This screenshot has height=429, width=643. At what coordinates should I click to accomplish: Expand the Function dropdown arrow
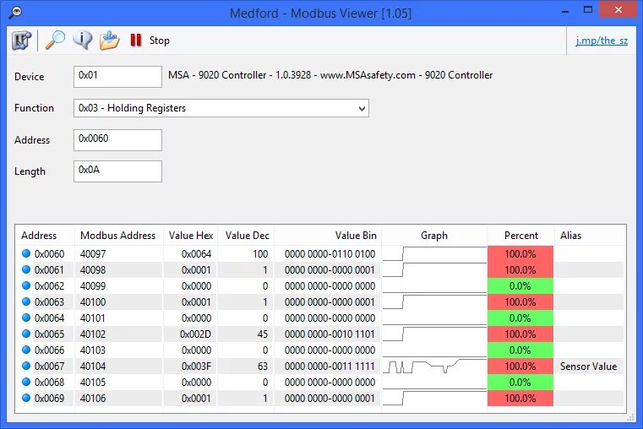click(x=362, y=109)
